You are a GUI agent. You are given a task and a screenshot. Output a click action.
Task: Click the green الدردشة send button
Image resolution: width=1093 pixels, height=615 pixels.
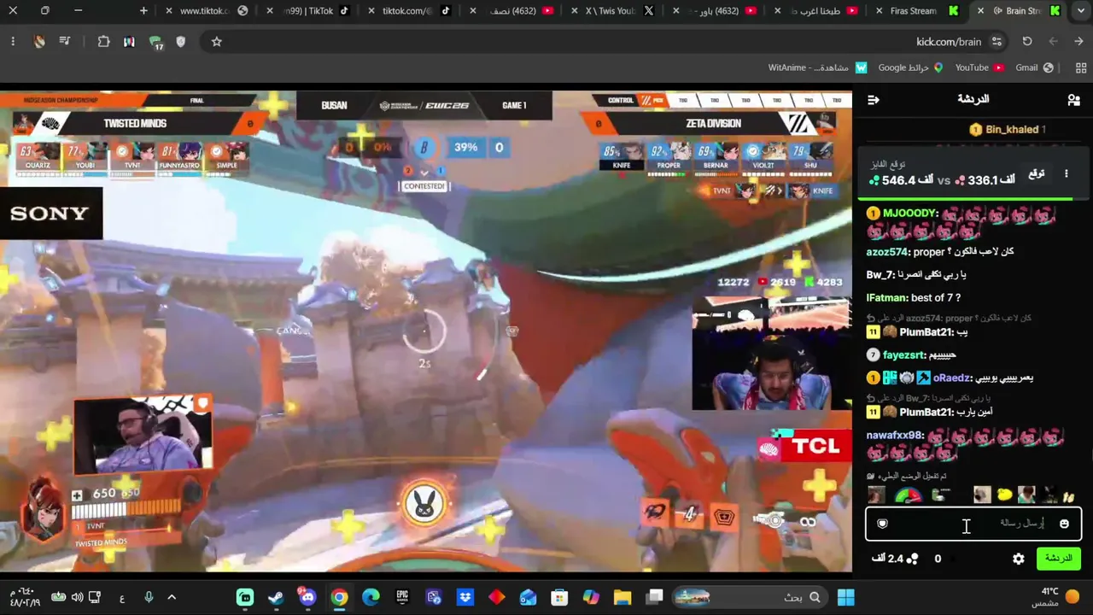[1058, 559]
